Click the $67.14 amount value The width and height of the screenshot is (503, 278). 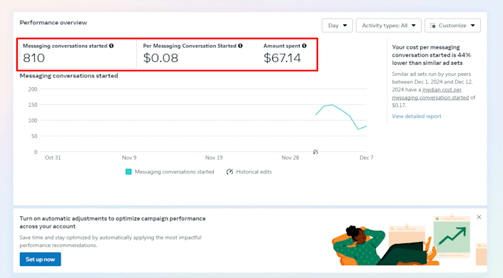282,58
